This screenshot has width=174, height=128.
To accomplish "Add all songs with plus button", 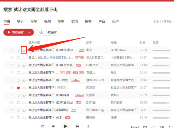I will click(30, 32).
